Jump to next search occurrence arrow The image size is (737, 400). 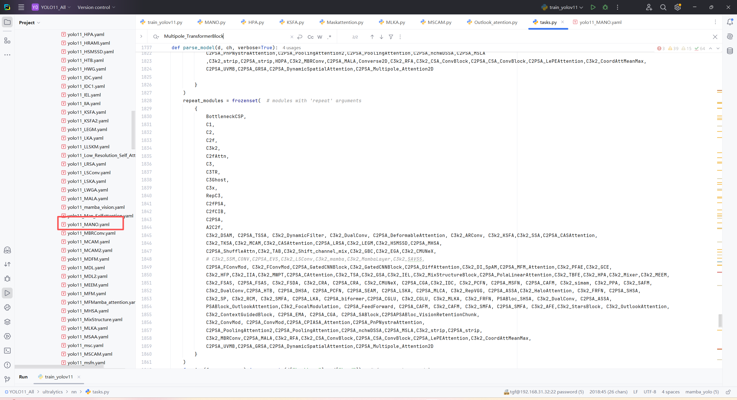(381, 37)
